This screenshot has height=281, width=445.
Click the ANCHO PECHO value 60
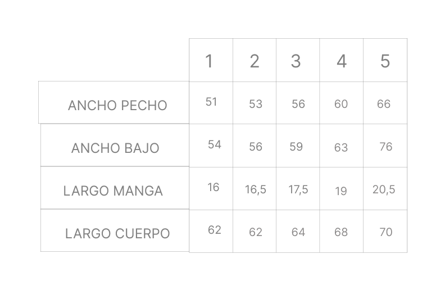pos(341,104)
